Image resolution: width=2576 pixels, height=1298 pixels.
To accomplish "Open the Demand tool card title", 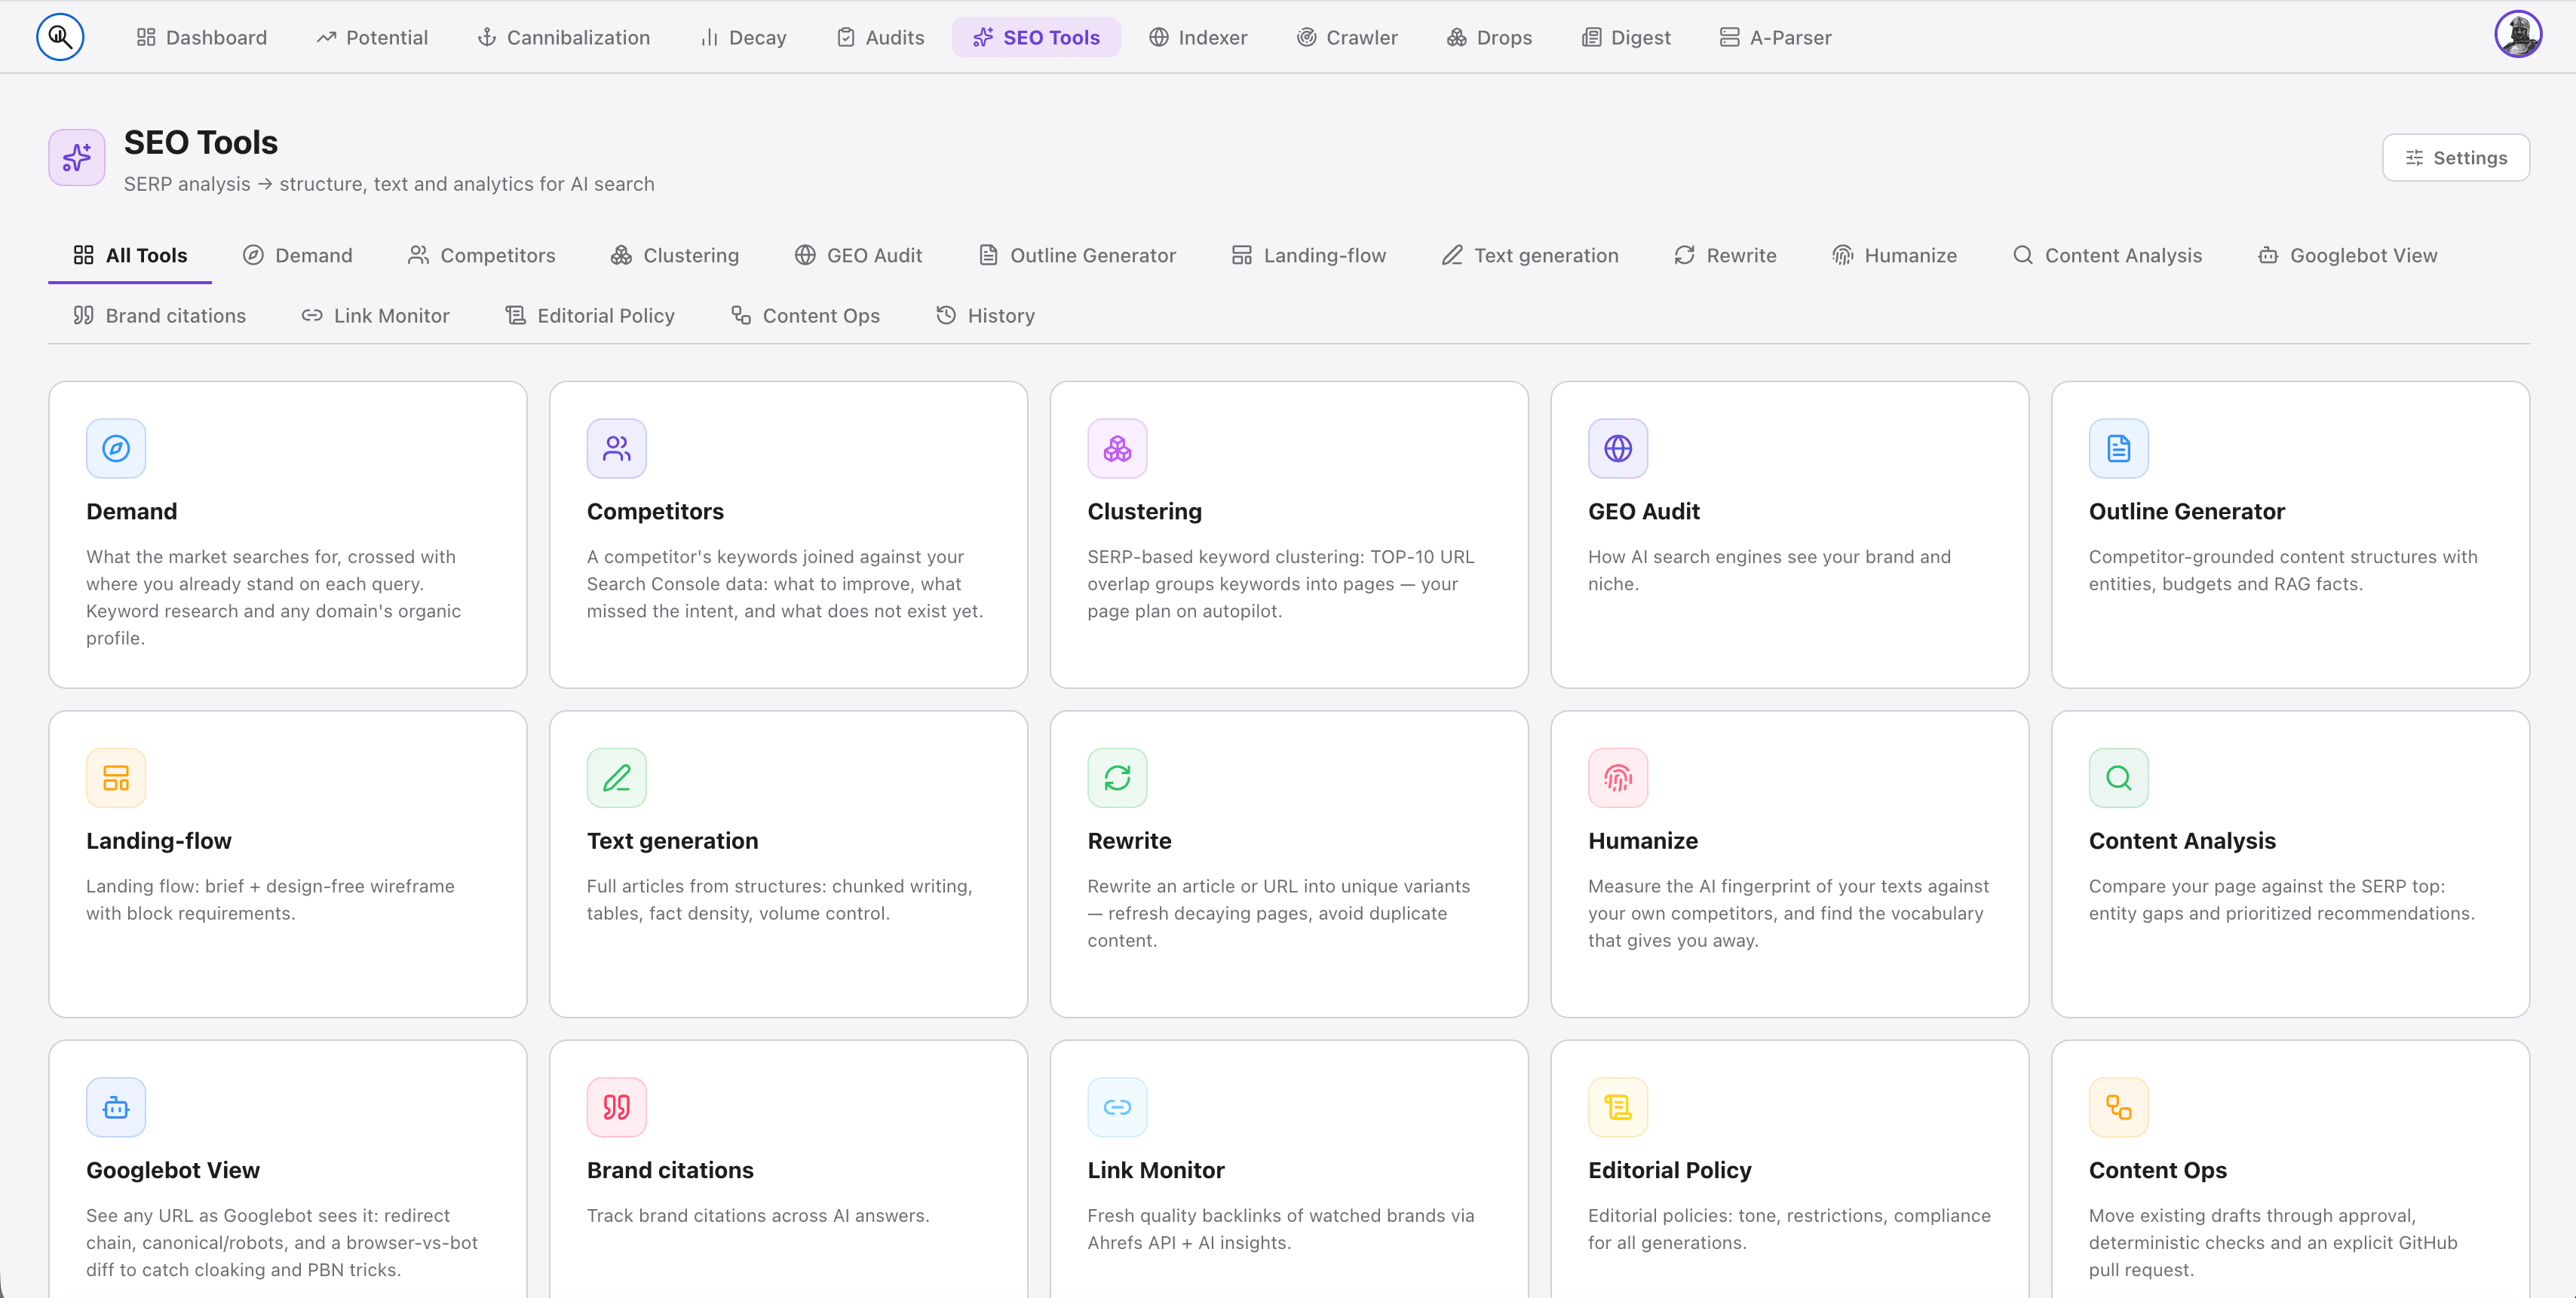I will pos(131,510).
